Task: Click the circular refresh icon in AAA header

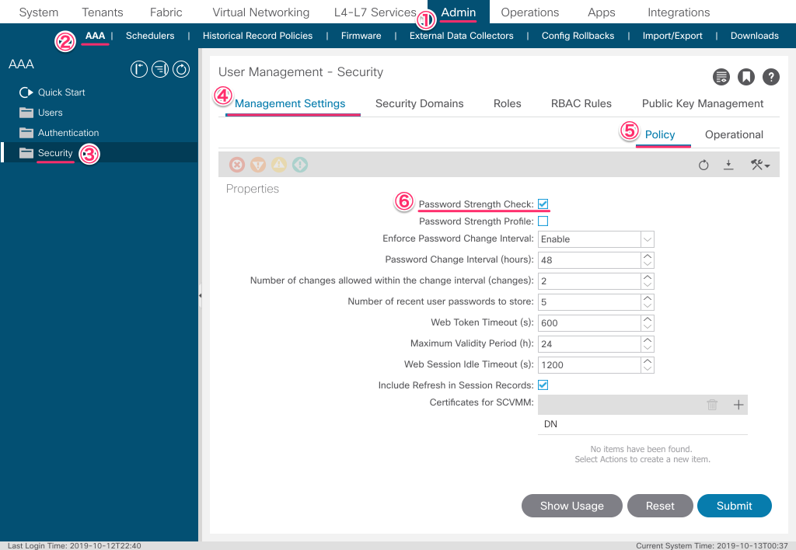Action: tap(180, 69)
